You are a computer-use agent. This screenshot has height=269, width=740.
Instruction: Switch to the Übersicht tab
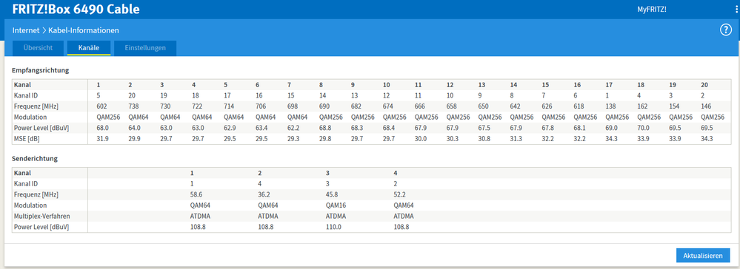point(38,48)
